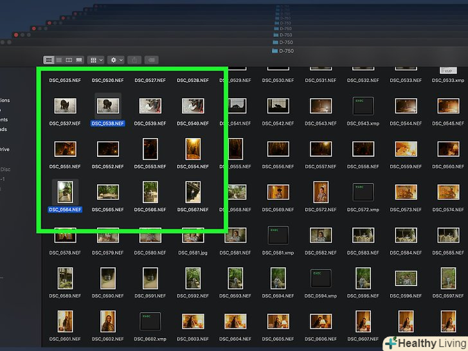Viewport: 468px width, 351px height.
Task: Switch to list view in toolbar
Action: [x=59, y=60]
